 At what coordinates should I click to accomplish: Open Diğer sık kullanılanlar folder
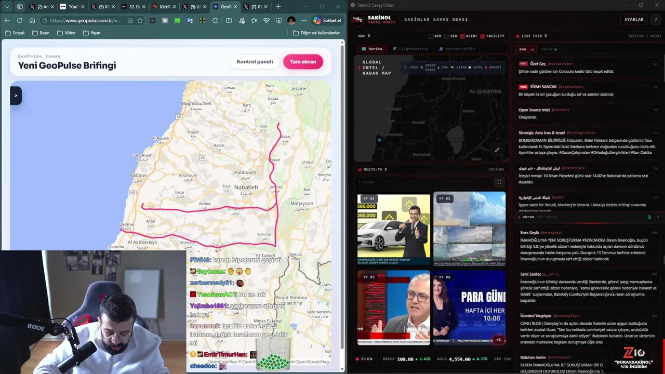point(316,33)
